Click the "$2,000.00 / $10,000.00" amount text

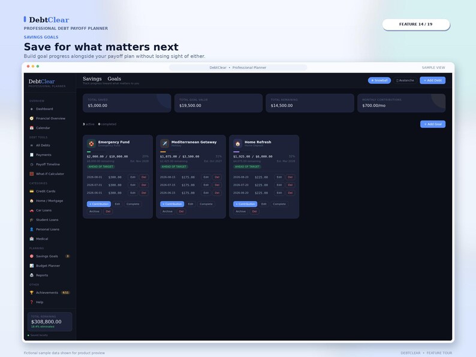pos(107,156)
